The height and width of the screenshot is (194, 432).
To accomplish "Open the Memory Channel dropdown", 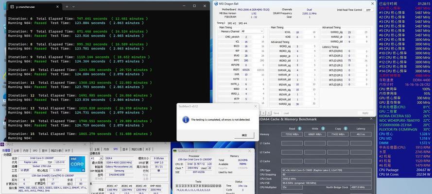I will 252,32.
